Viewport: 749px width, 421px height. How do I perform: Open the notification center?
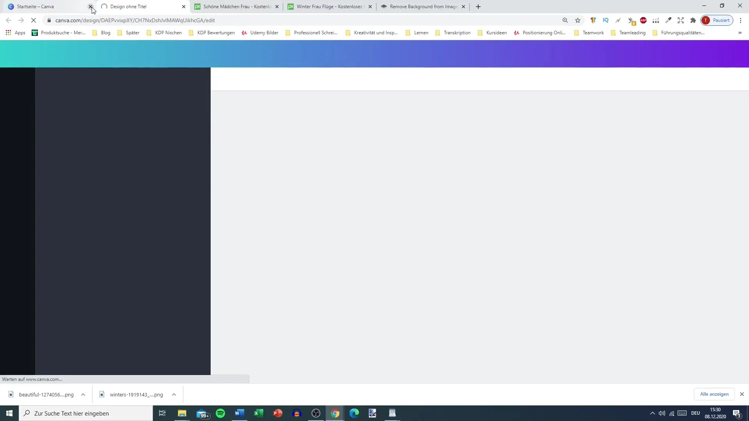pyautogui.click(x=737, y=413)
